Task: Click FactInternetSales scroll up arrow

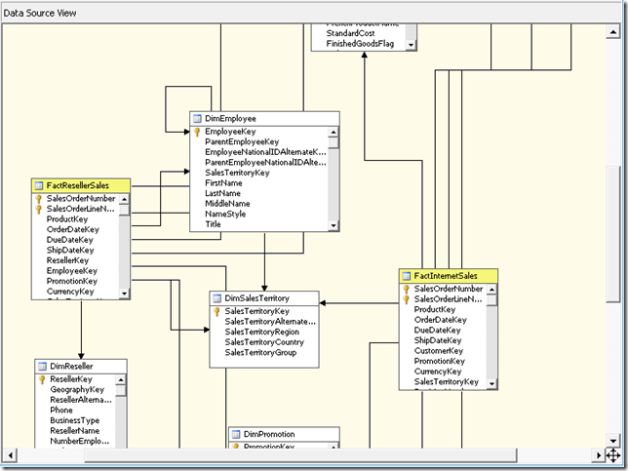Action: [491, 289]
